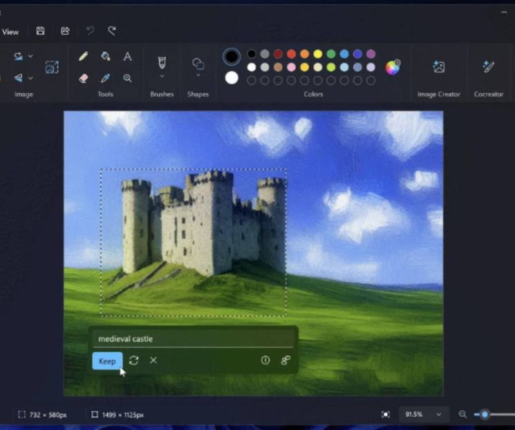The image size is (515, 430).
Task: Select the Brushes tool icon
Action: coord(162,63)
